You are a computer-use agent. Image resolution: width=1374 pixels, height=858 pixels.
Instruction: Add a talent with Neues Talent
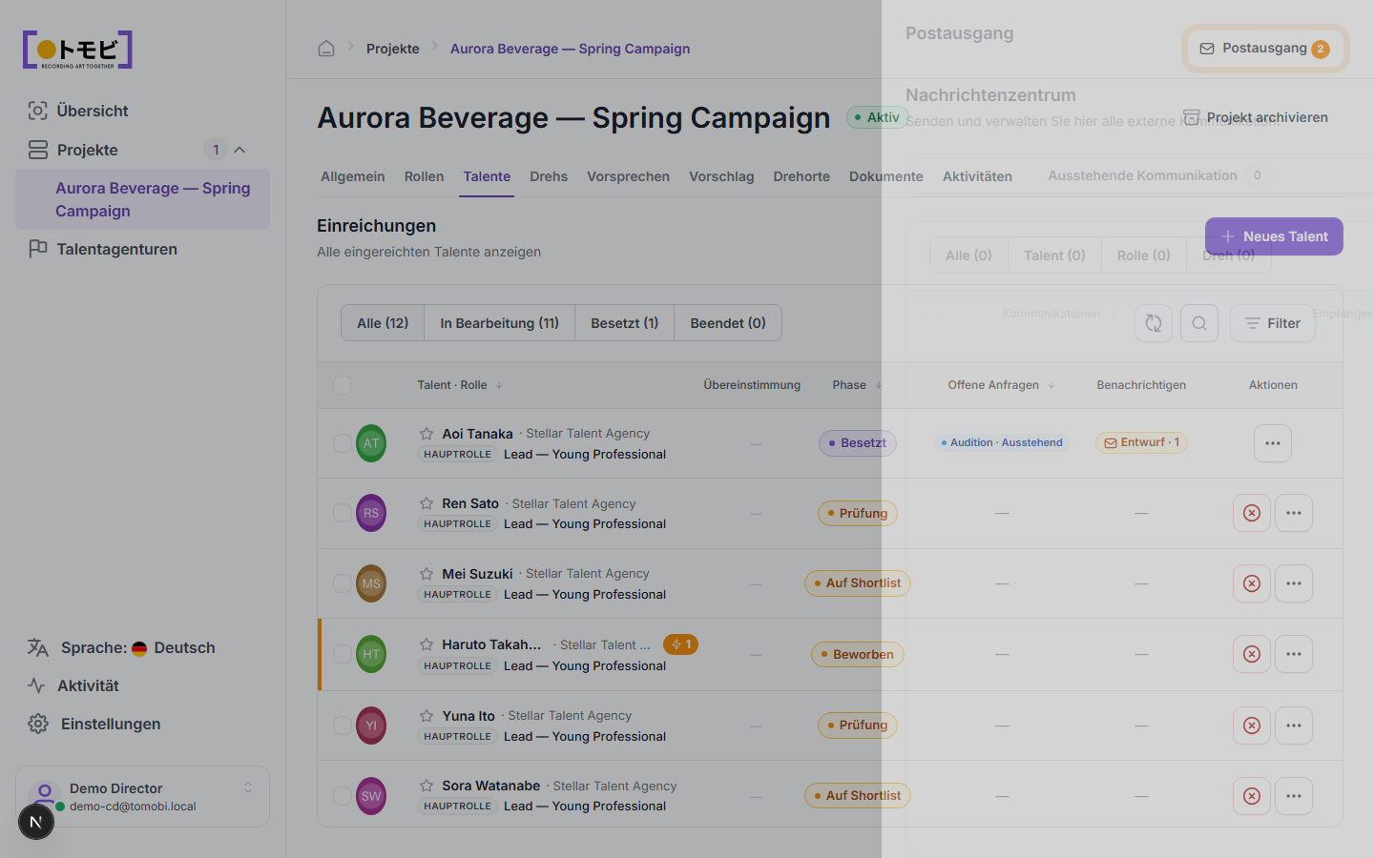(1274, 236)
